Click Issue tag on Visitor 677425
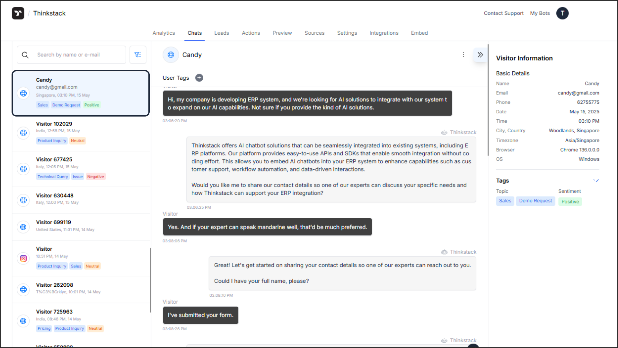Screen dimensions: 618x348 click(78, 177)
